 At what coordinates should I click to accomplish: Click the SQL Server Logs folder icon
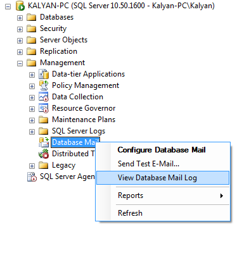click(44, 131)
